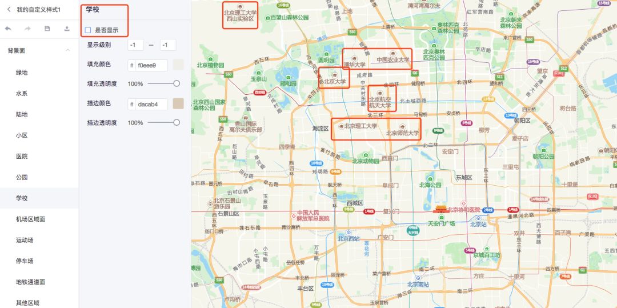Click the 圆明园 park icon

point(326,54)
